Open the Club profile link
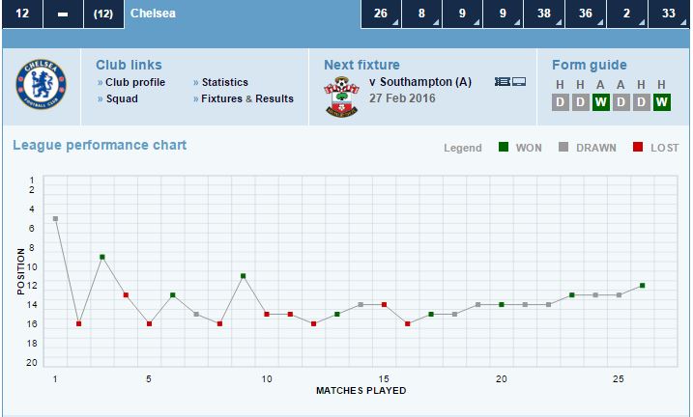 (135, 82)
